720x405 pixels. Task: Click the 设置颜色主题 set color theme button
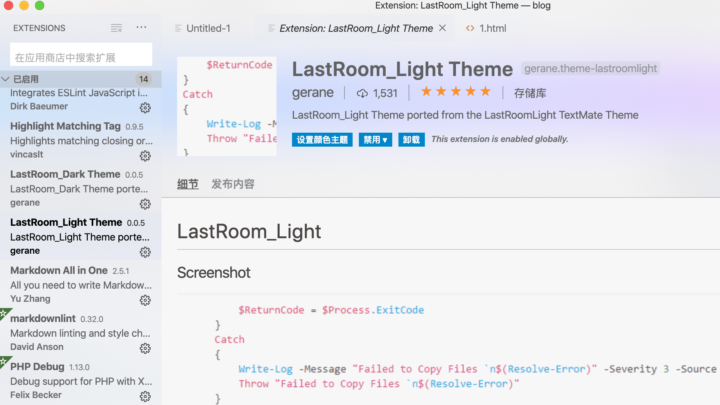click(x=322, y=140)
